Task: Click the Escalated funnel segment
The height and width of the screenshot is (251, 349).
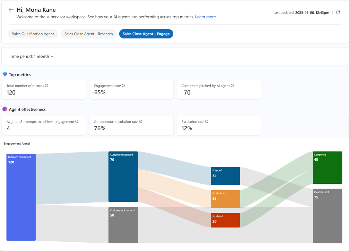Action: tap(225, 220)
